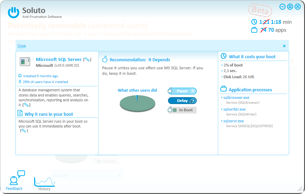Viewport: 305px width, 194px height.
Task: Edit the Microsoft SQL Server name pencil
Action: [x=87, y=59]
